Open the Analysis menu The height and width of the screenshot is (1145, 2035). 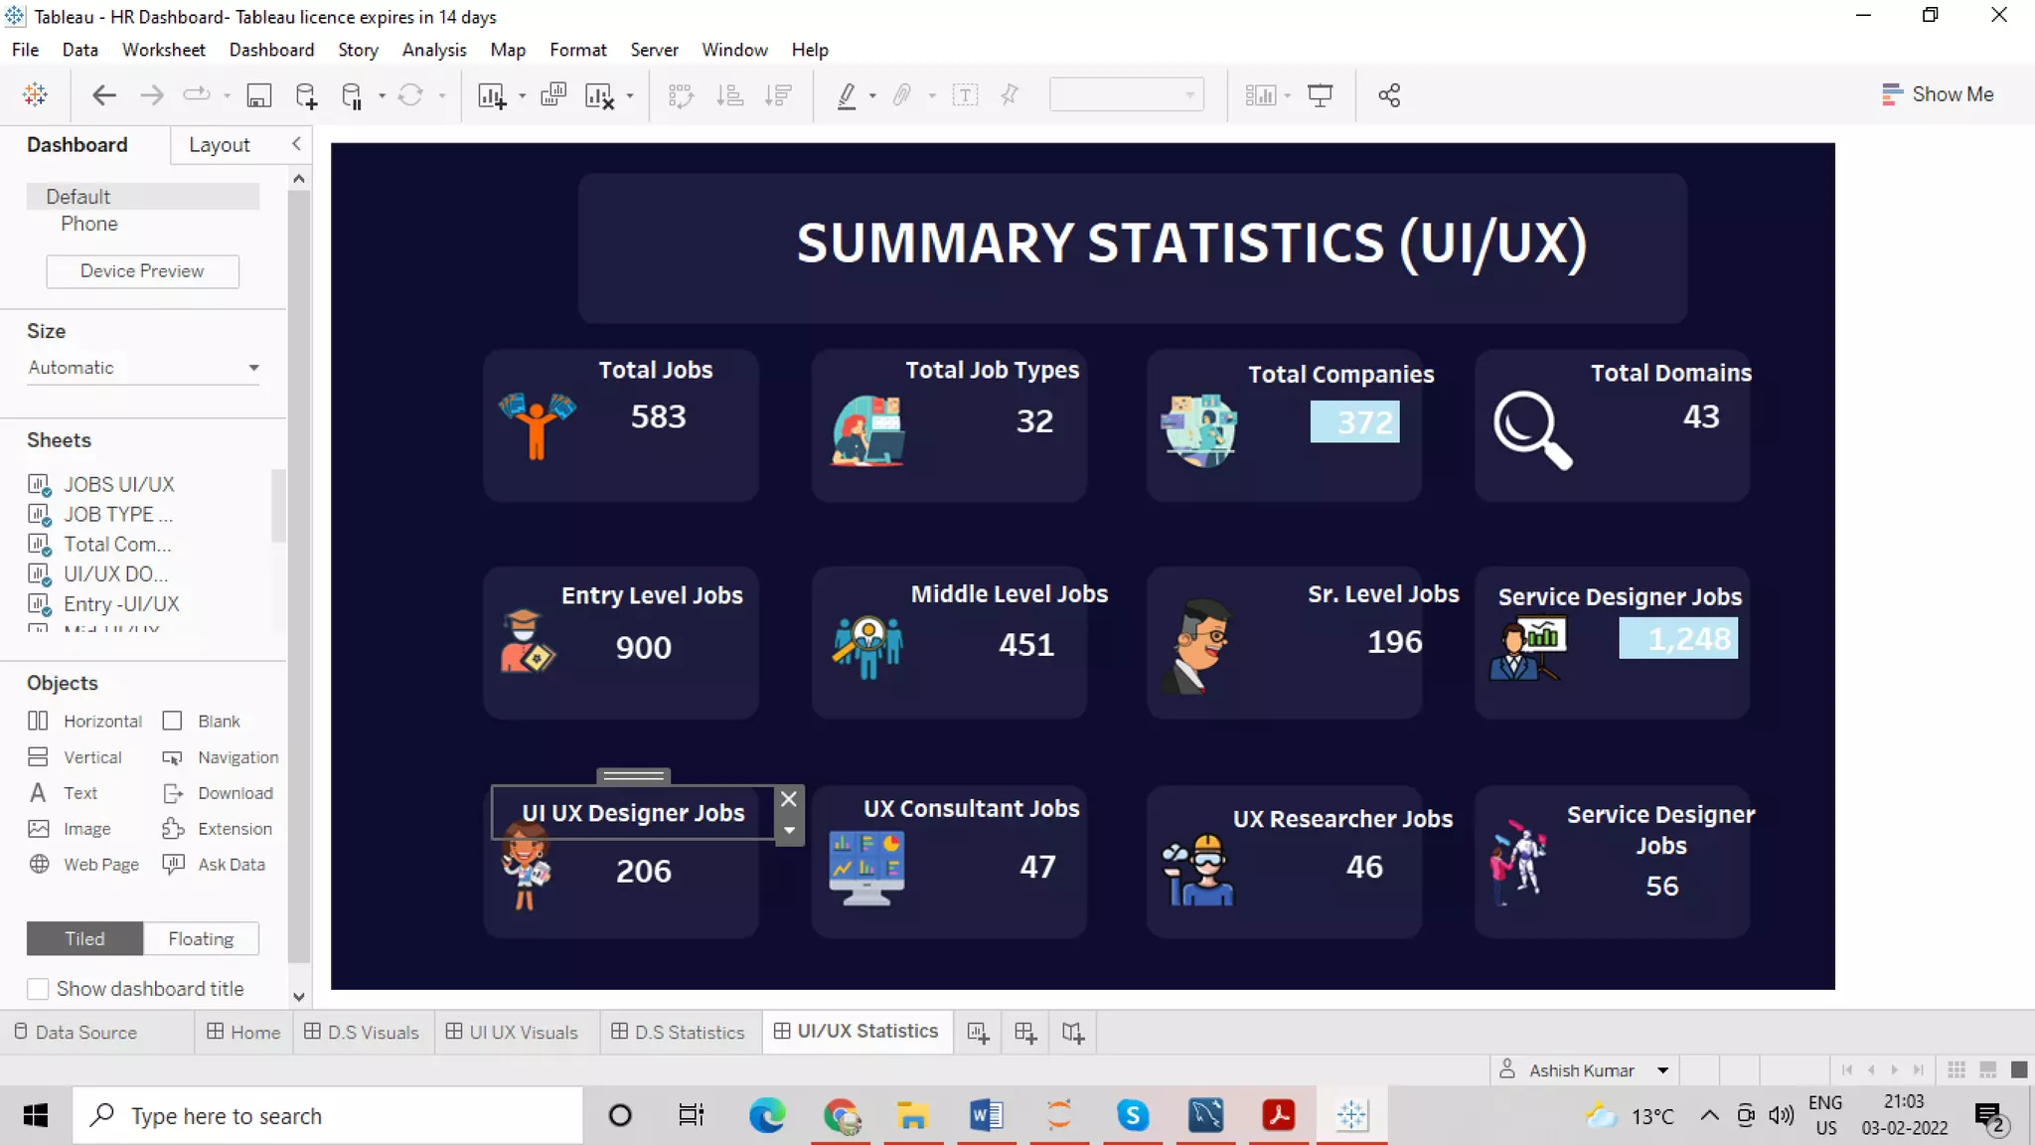coord(433,50)
